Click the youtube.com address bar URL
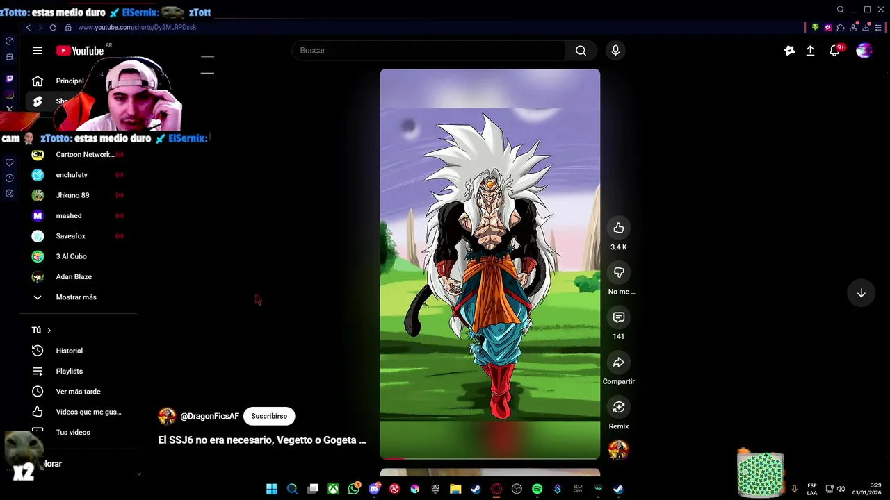This screenshot has height=500, width=890. tap(137, 27)
